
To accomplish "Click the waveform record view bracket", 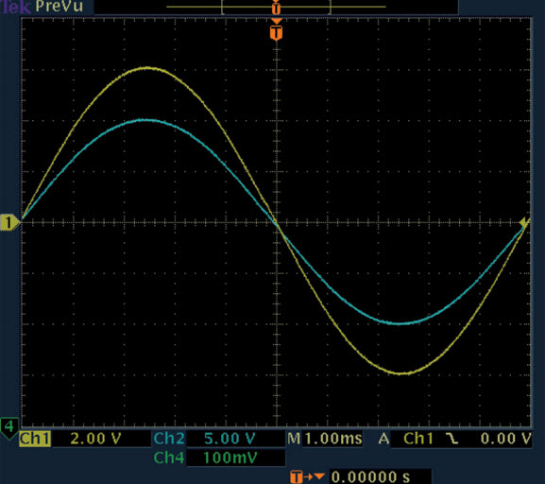I will click(276, 8).
